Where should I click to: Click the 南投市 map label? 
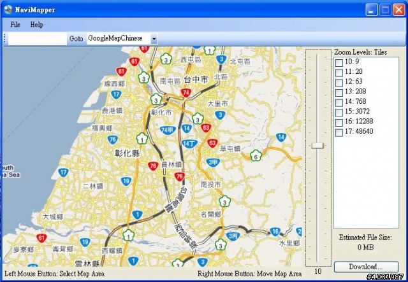(x=210, y=185)
